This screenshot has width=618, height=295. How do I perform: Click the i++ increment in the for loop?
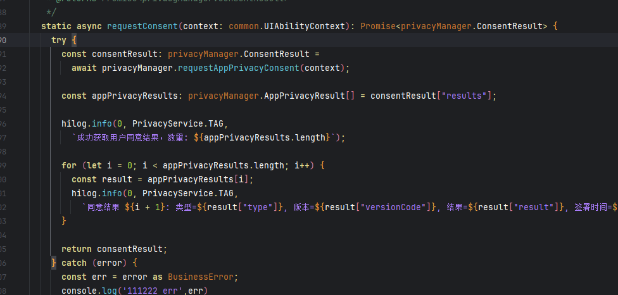[301, 165]
